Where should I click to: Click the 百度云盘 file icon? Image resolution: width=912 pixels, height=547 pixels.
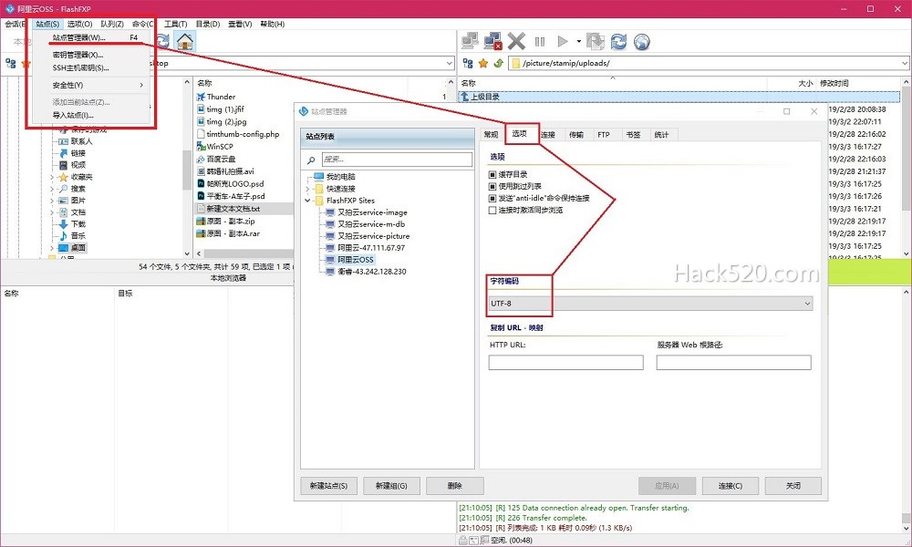202,159
